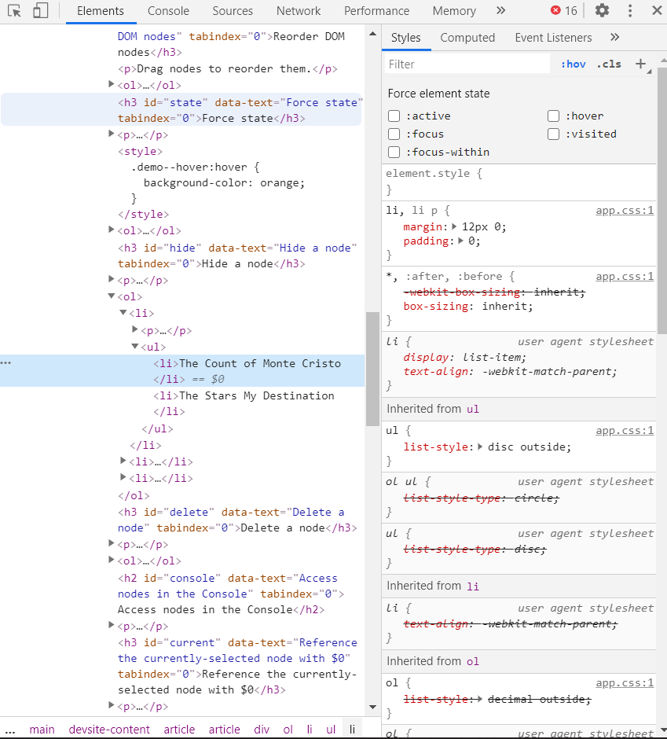Show more sidebar panes chevron

pyautogui.click(x=614, y=37)
